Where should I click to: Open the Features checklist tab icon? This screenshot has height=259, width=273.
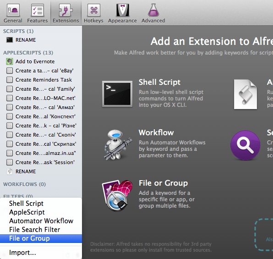click(38, 10)
